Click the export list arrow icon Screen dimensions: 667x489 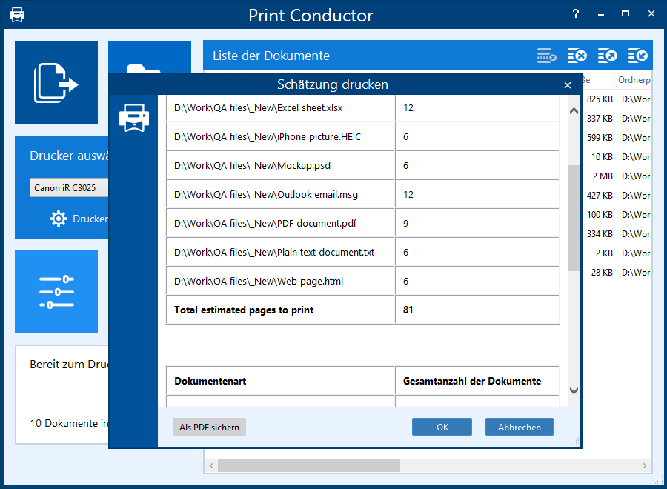(608, 56)
